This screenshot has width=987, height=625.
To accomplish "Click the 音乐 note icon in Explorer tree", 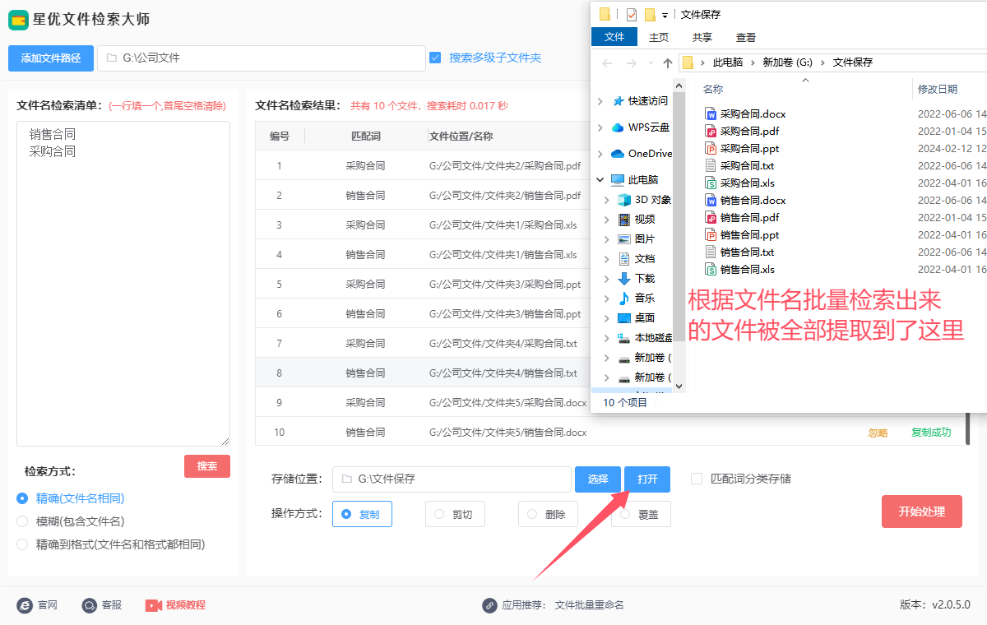I will [x=624, y=299].
